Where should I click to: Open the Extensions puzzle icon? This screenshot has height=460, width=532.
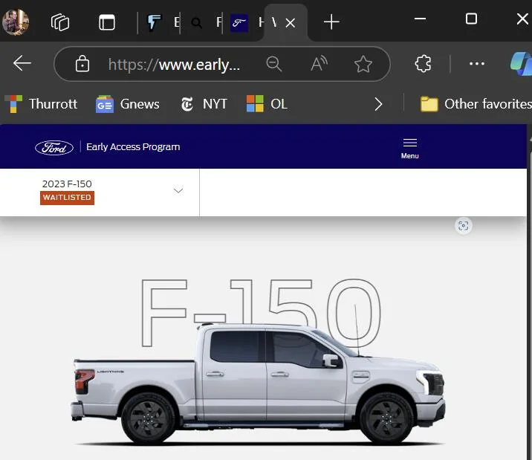click(x=423, y=63)
